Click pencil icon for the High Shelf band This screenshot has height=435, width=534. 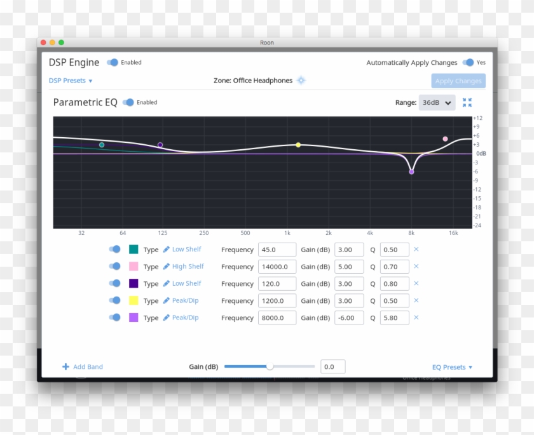167,267
